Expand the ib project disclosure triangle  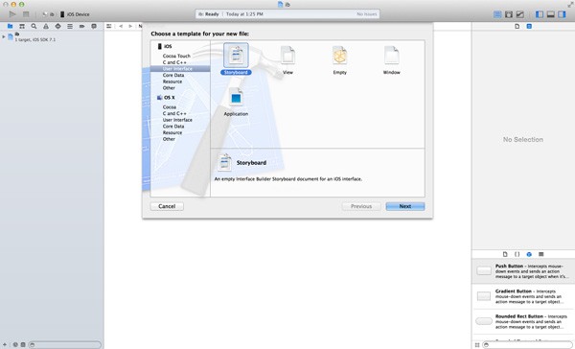coord(4,36)
